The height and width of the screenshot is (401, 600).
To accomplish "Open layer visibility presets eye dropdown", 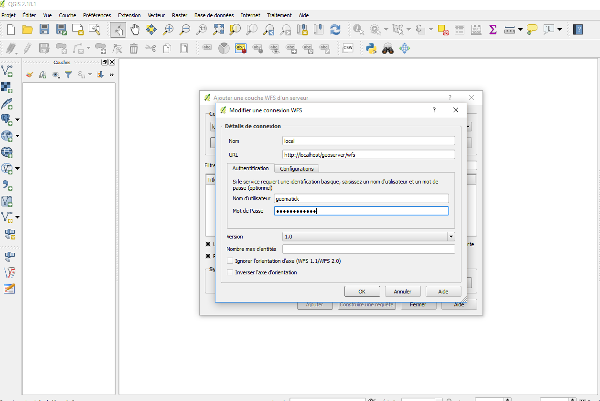I will (56, 75).
